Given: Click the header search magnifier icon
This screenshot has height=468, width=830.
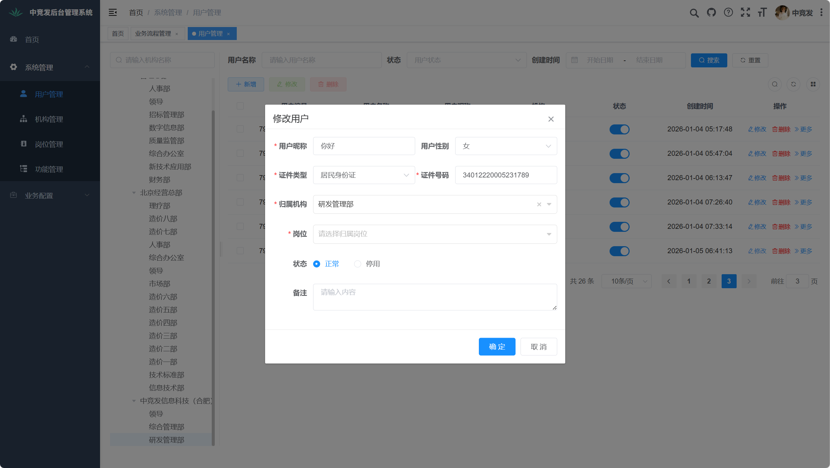Looking at the screenshot, I should click(694, 13).
